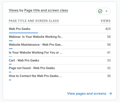This screenshot has height=102, width=120.
Task: Click the VIEWS column header
Action: click(x=106, y=21)
